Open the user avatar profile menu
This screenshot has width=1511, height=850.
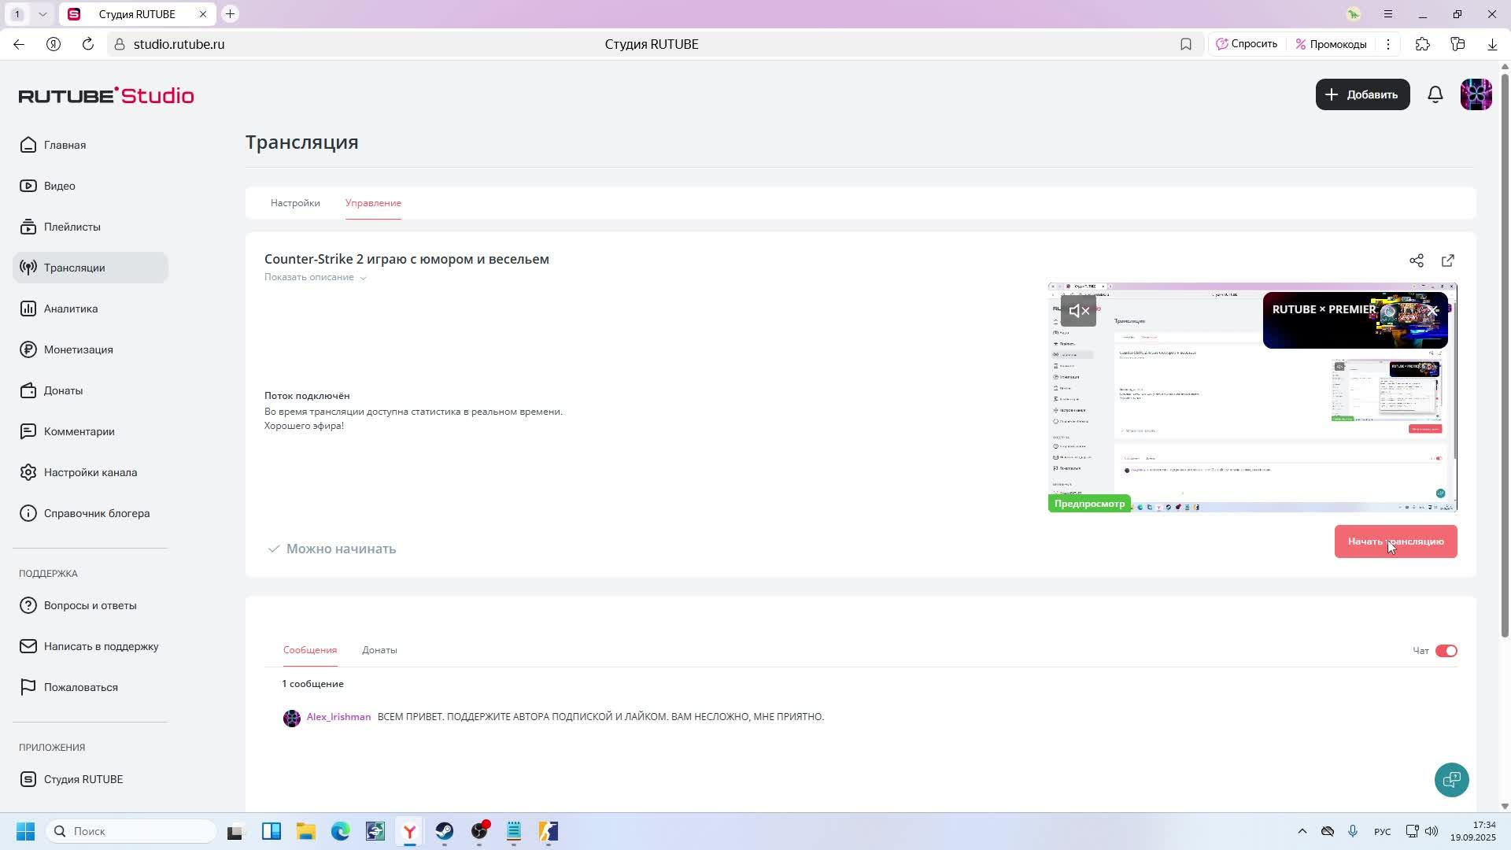(x=1476, y=94)
